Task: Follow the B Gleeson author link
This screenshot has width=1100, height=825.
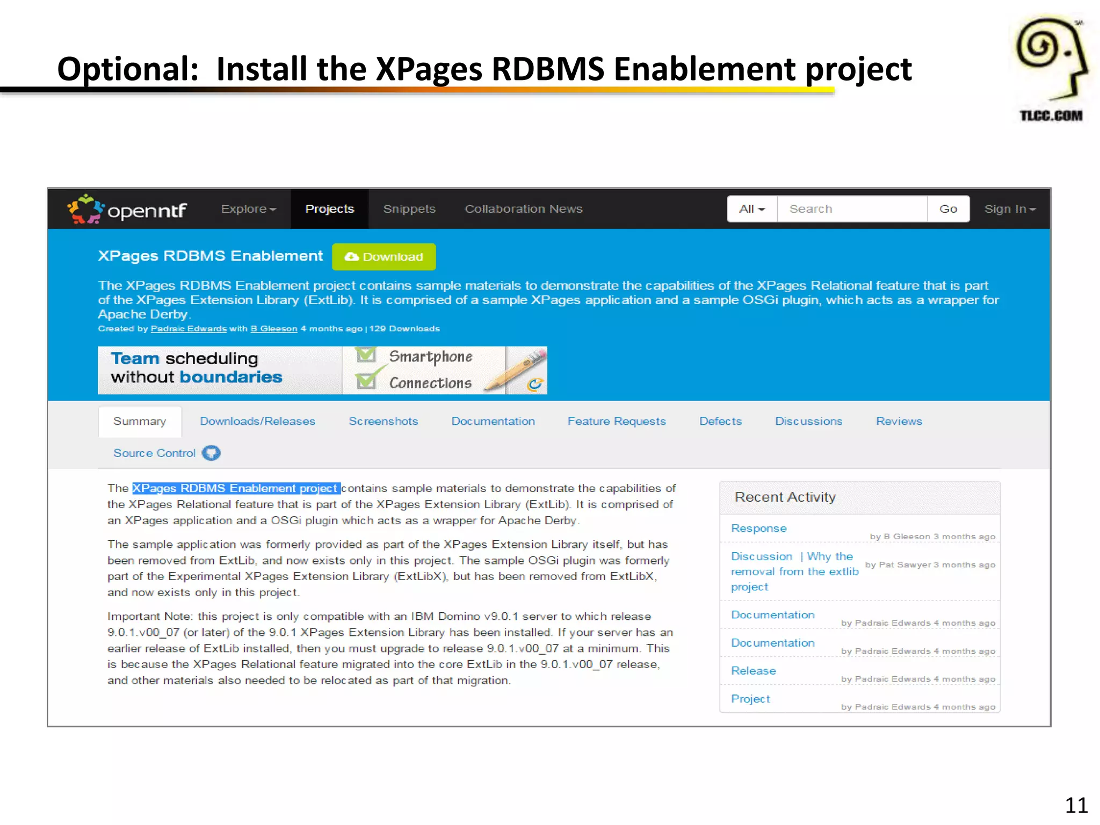Action: point(274,329)
